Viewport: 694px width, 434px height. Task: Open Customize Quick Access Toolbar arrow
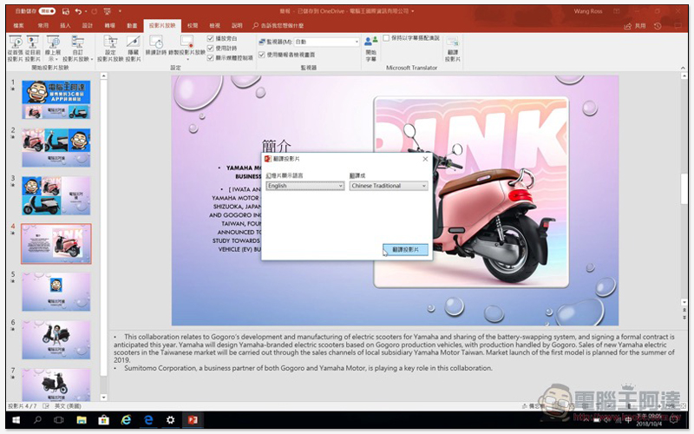[120, 11]
